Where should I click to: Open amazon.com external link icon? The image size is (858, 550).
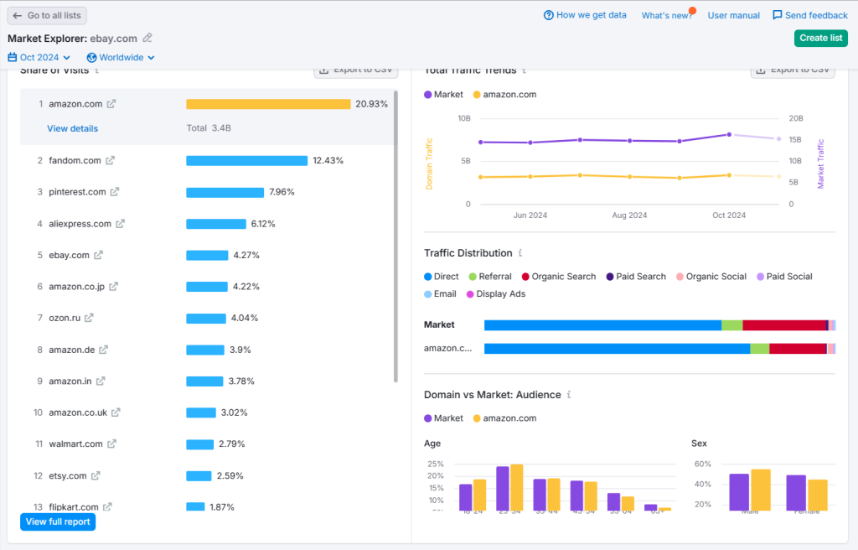(111, 103)
